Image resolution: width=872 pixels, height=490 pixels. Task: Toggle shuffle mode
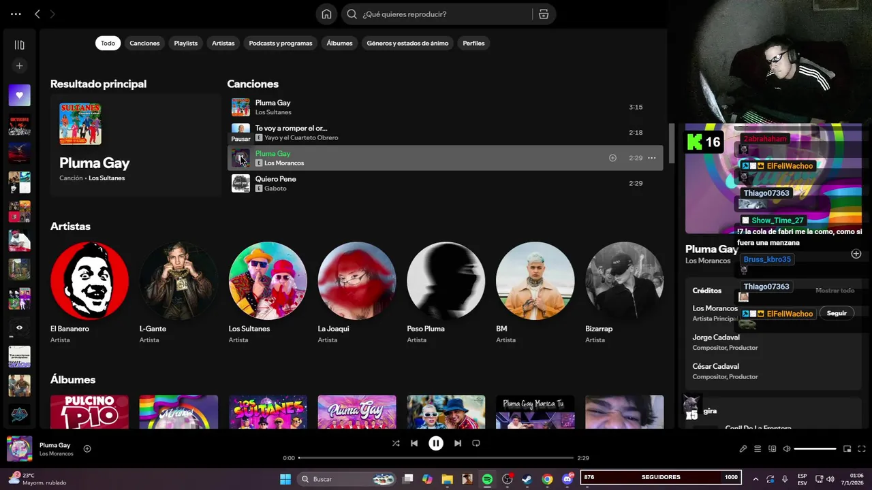396,443
